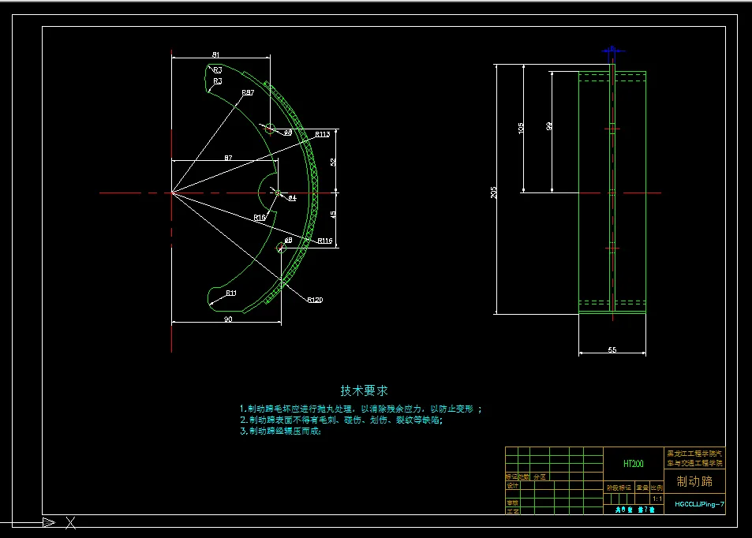Select the R120 radius dimension label

click(x=315, y=300)
